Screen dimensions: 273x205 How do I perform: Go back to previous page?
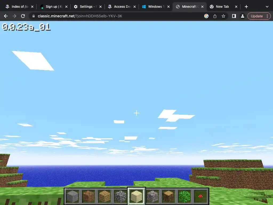click(6, 16)
